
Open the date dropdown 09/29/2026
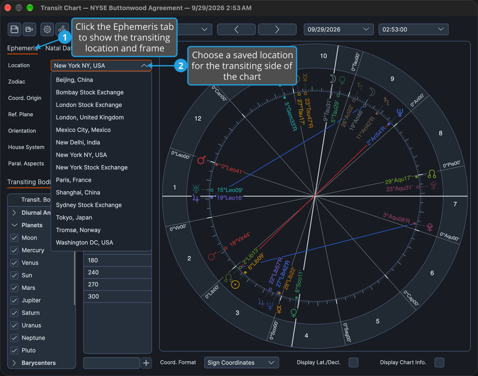point(339,29)
